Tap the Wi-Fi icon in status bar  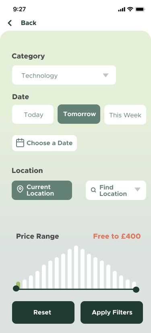pyautogui.click(x=130, y=9)
